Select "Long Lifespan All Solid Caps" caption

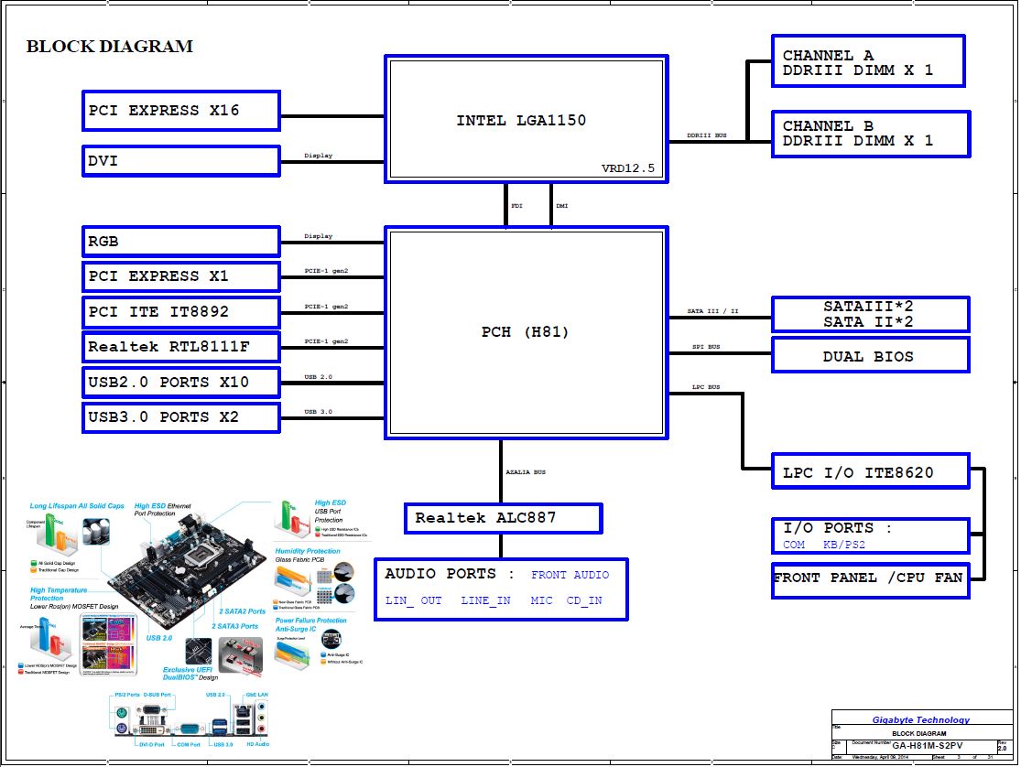(x=77, y=506)
